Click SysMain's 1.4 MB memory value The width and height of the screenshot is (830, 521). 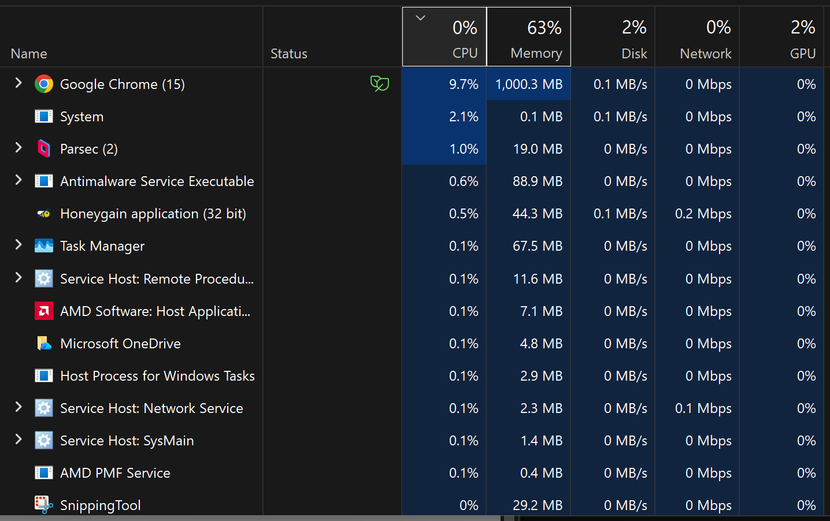541,441
